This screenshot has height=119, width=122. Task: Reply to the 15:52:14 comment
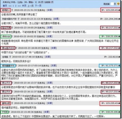[50, 103]
